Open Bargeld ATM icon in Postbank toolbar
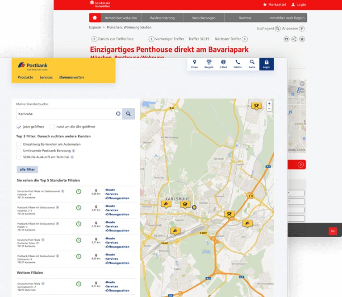Screen dimensions: 342x297 (x=209, y=64)
